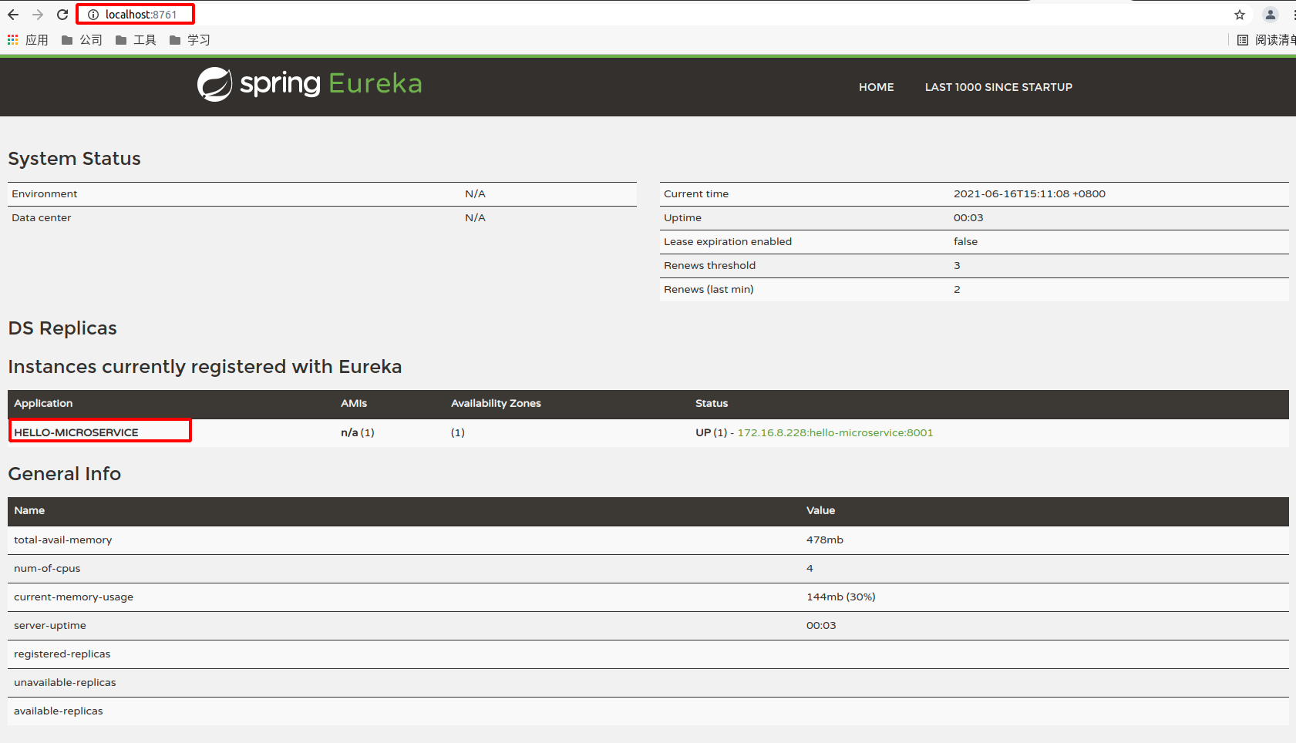Image resolution: width=1296 pixels, height=743 pixels.
Task: Open LAST 1000 SINCE STARTUP nav item
Action: [998, 87]
